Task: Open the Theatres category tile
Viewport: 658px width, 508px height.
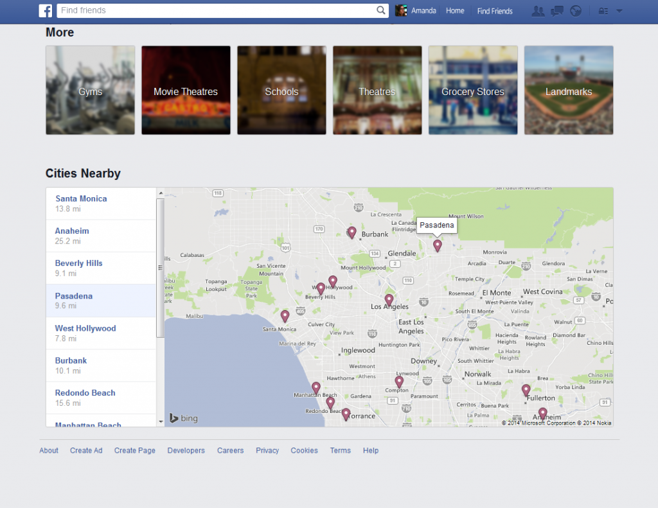Action: tap(377, 90)
